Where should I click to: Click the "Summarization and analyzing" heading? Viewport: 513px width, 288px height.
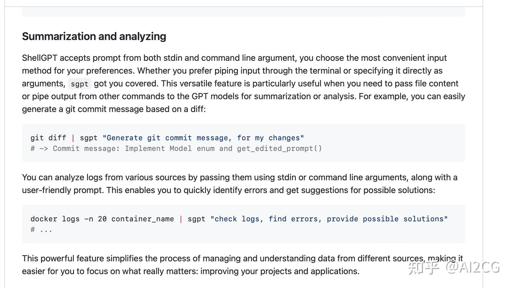pyautogui.click(x=94, y=36)
